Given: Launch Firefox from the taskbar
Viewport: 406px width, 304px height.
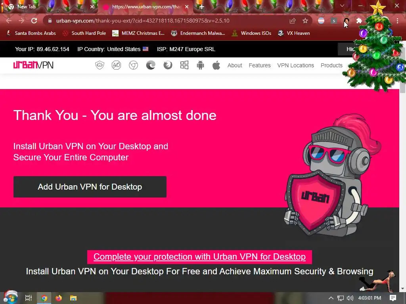Looking at the screenshot, I should (59, 298).
